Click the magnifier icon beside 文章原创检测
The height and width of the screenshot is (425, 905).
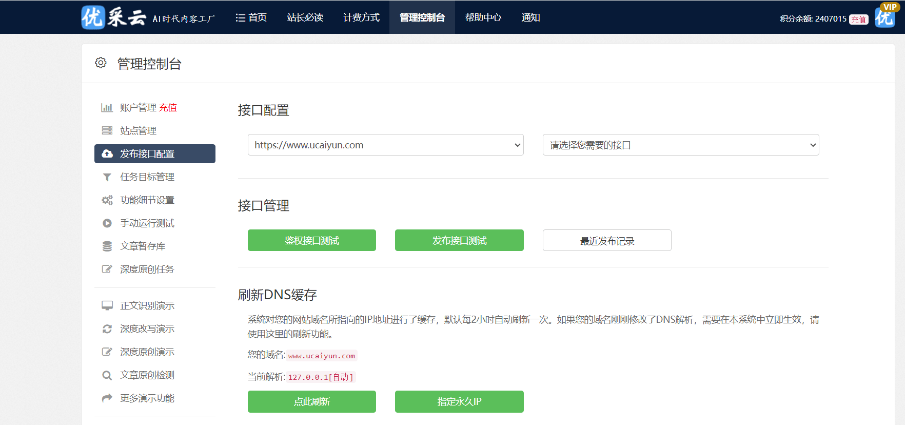pos(107,375)
